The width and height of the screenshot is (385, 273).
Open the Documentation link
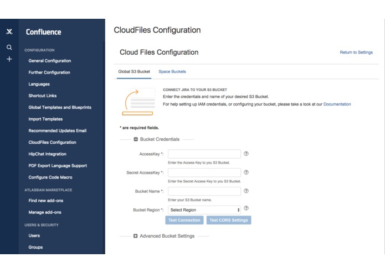337,104
